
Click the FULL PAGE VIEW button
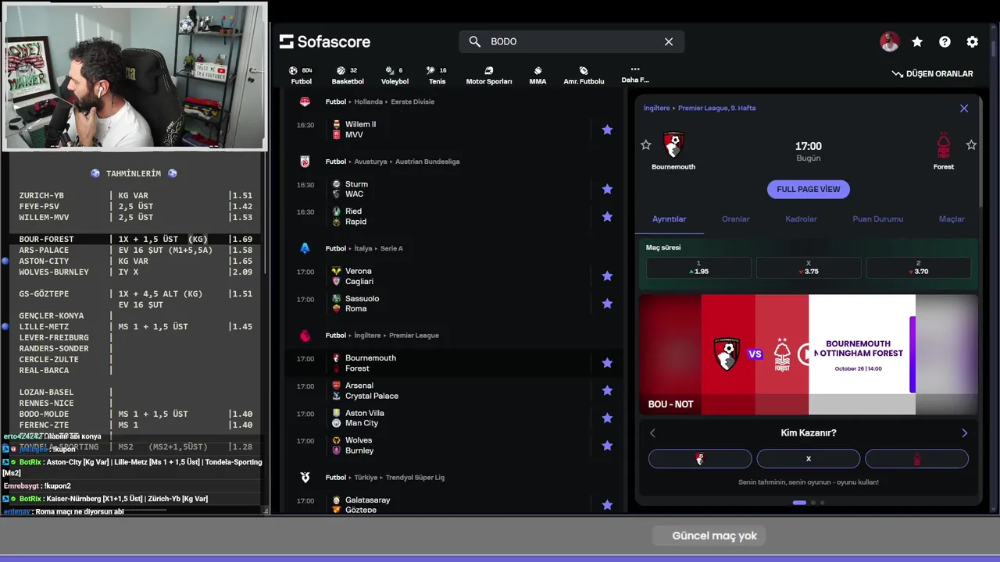(x=808, y=189)
